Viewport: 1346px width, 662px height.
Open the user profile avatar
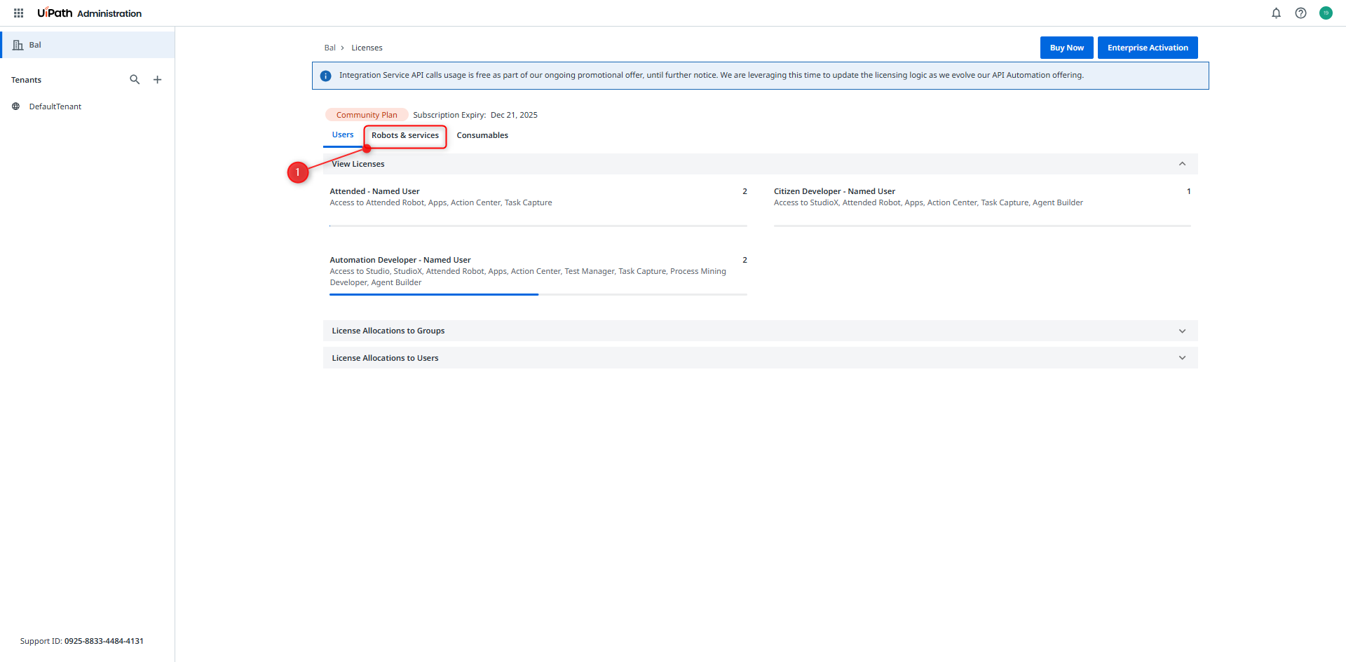[x=1326, y=13]
